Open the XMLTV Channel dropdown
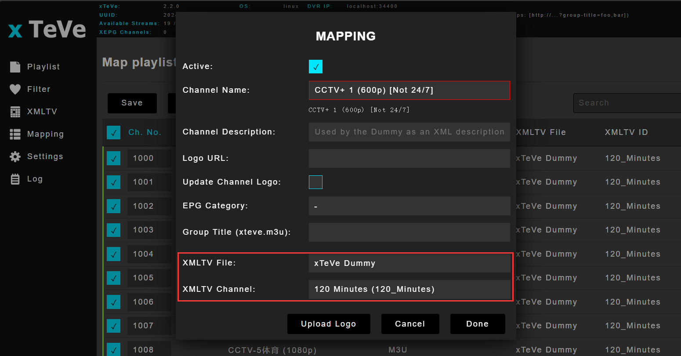681x356 pixels. pos(409,289)
